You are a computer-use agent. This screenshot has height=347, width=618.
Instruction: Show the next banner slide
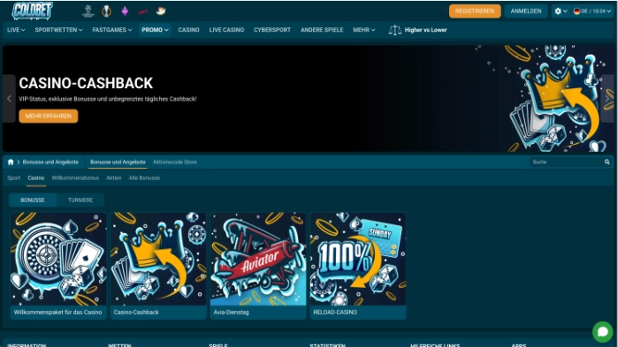click(x=607, y=99)
